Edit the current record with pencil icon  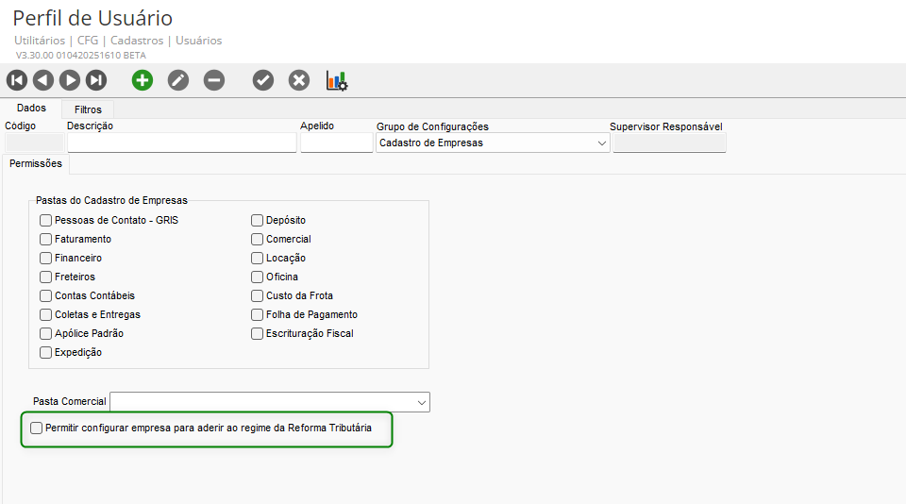[178, 80]
